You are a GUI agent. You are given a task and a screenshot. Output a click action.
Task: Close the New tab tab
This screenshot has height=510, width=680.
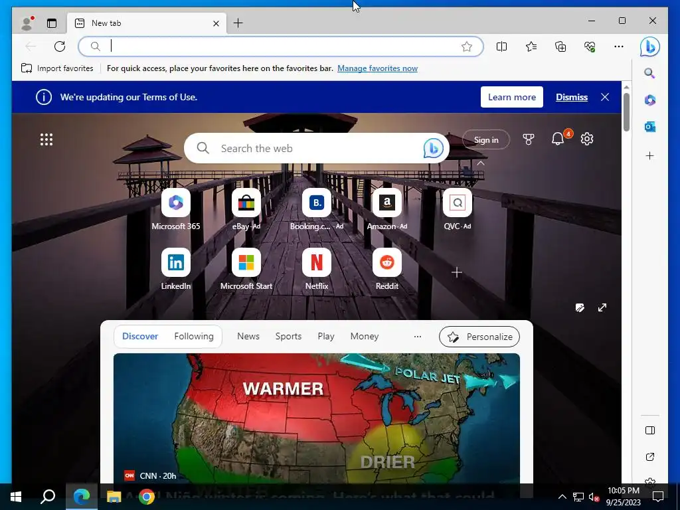(x=216, y=23)
